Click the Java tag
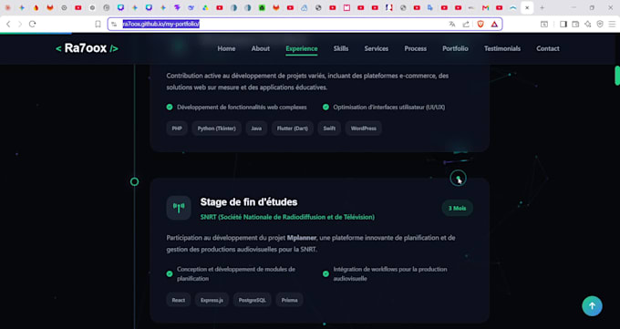 click(256, 129)
